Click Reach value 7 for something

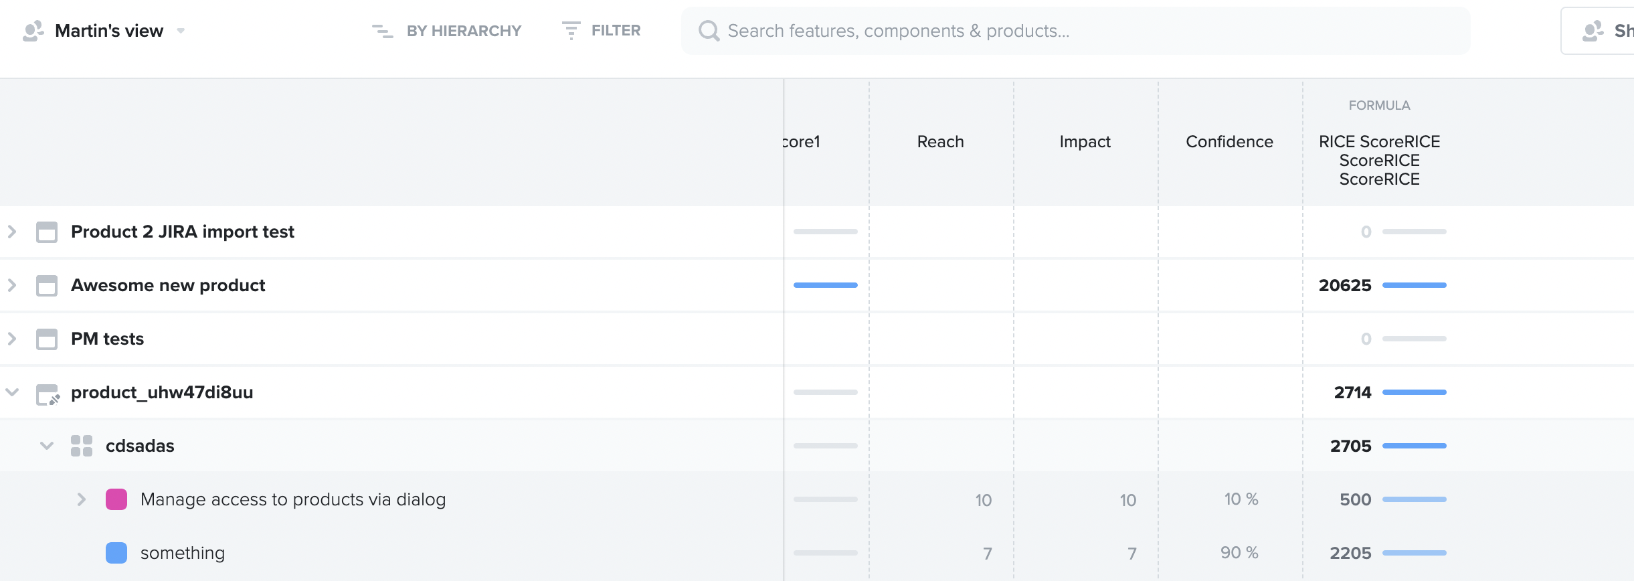pyautogui.click(x=988, y=554)
